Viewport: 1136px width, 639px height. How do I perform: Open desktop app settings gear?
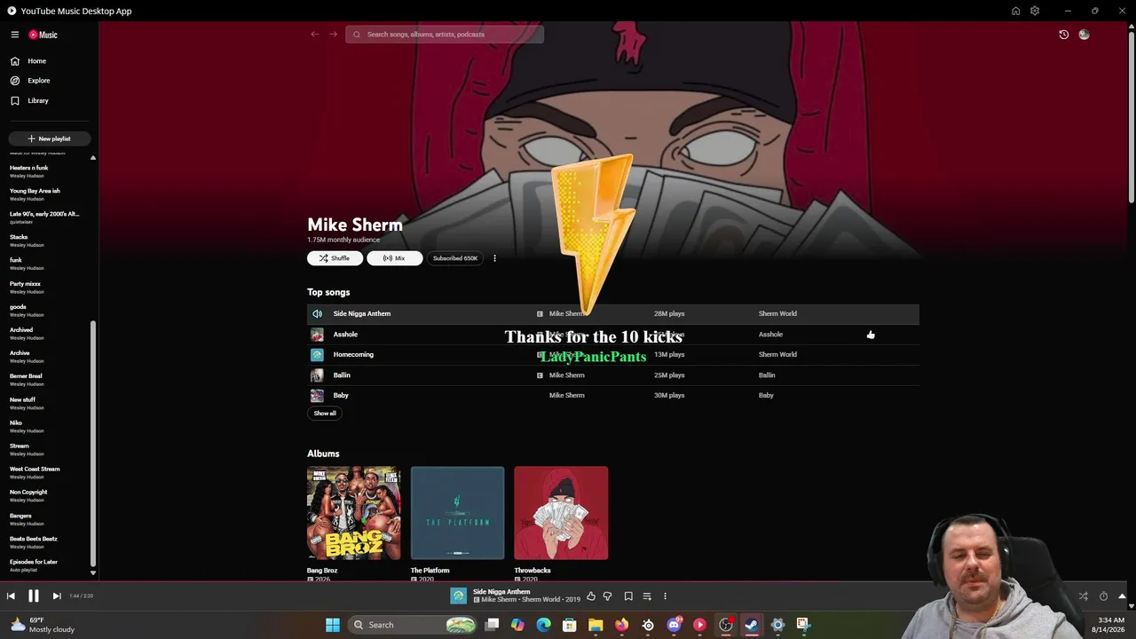1035,11
